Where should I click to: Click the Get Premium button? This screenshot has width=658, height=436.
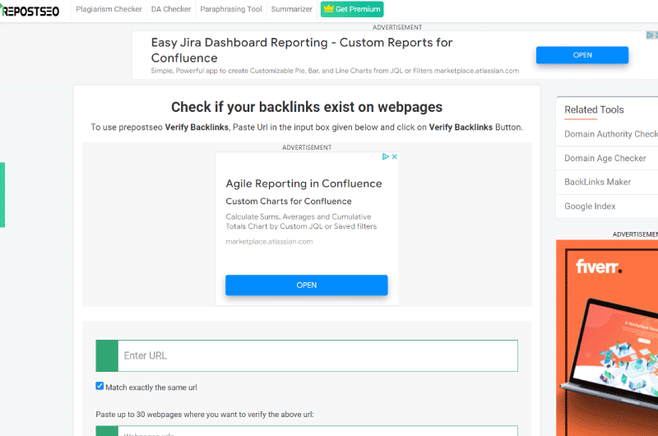click(352, 9)
